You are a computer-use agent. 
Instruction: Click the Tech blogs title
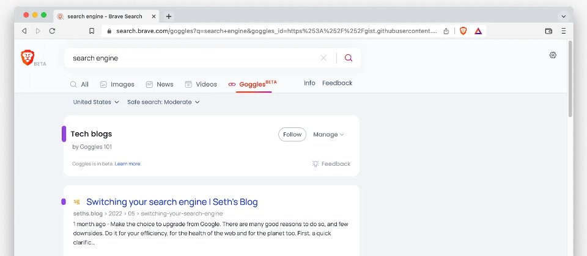point(91,133)
